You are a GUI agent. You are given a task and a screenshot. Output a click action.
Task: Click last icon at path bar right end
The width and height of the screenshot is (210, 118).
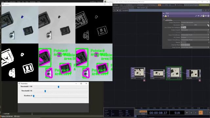pyautogui.click(x=208, y=10)
